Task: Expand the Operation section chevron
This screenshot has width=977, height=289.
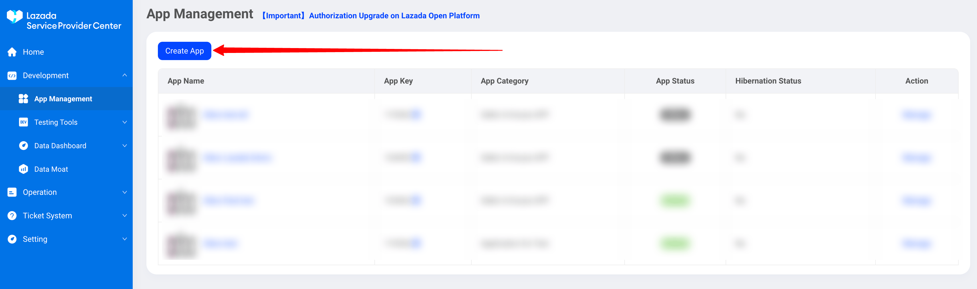Action: 125,192
